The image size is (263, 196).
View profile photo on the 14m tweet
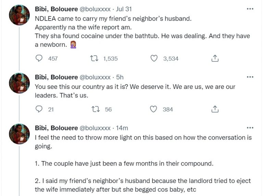coord(20,134)
